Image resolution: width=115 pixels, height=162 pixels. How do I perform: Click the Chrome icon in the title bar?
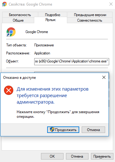tap(4, 4)
